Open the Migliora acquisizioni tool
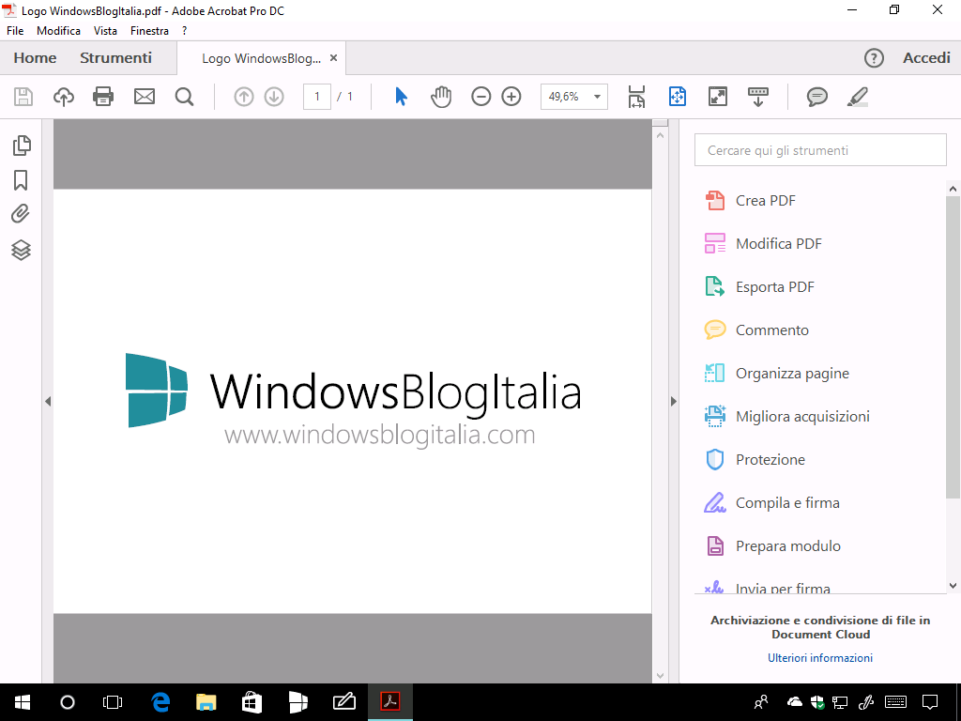961x721 pixels. click(x=788, y=416)
